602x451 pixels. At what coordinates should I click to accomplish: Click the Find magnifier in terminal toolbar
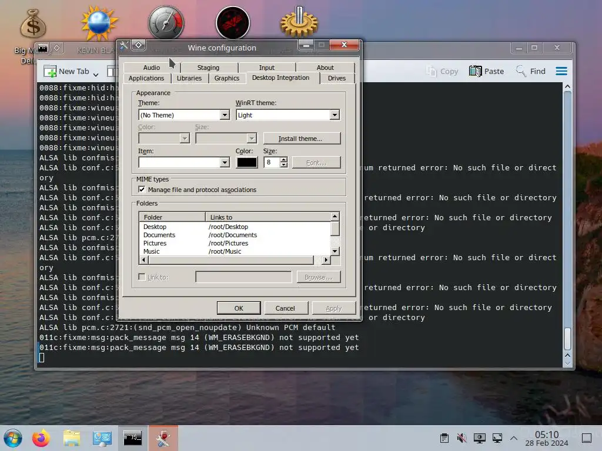(521, 71)
